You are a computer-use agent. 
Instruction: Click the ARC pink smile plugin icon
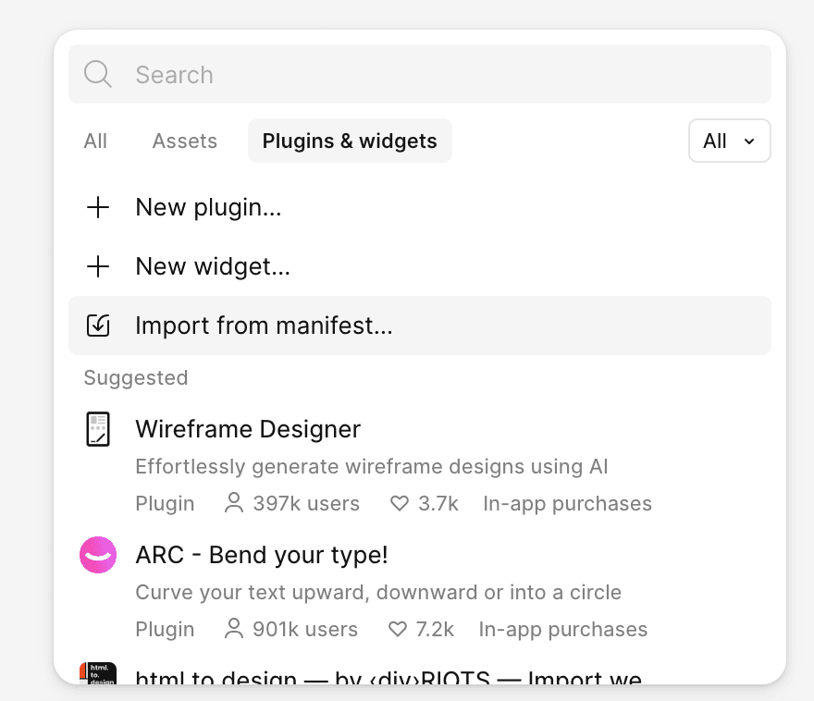point(98,555)
